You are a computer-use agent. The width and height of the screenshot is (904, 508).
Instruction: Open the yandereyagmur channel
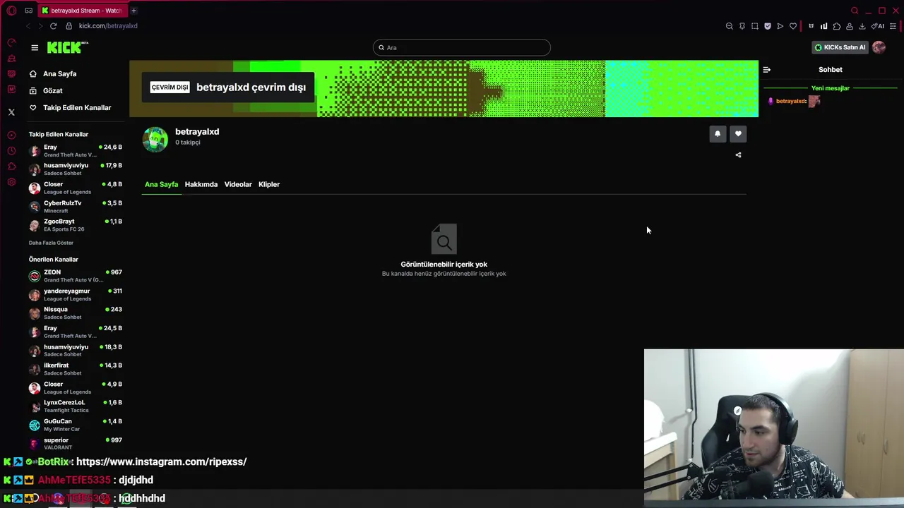click(76, 294)
